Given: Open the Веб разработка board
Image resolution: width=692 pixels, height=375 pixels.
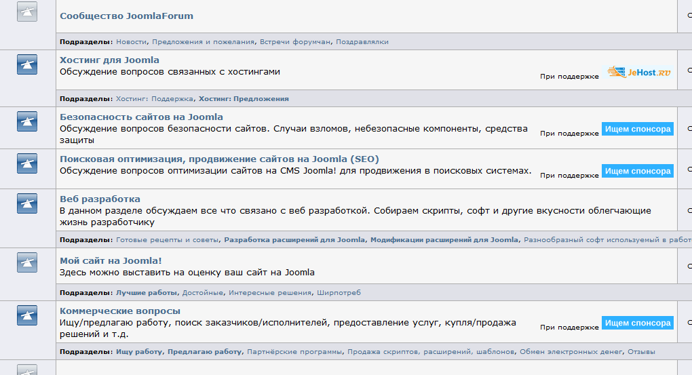Looking at the screenshot, I should 100,199.
